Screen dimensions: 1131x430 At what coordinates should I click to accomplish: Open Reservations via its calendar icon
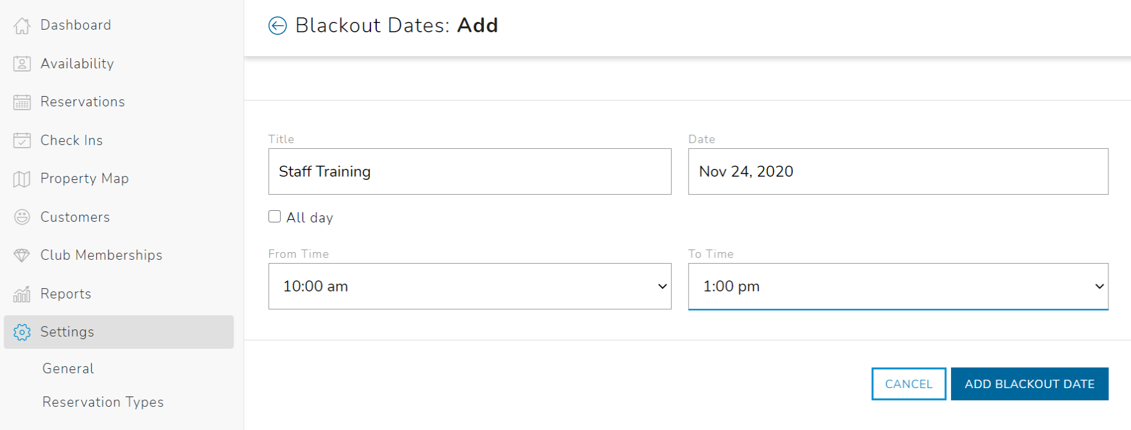21,101
